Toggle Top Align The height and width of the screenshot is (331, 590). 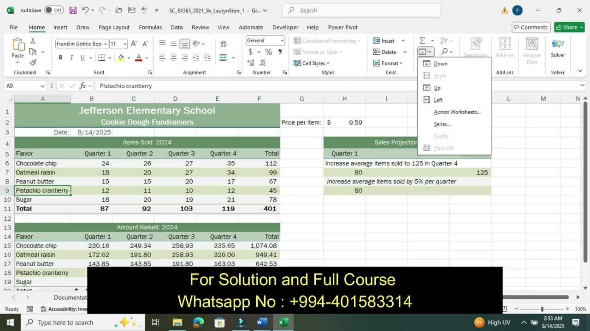162,44
